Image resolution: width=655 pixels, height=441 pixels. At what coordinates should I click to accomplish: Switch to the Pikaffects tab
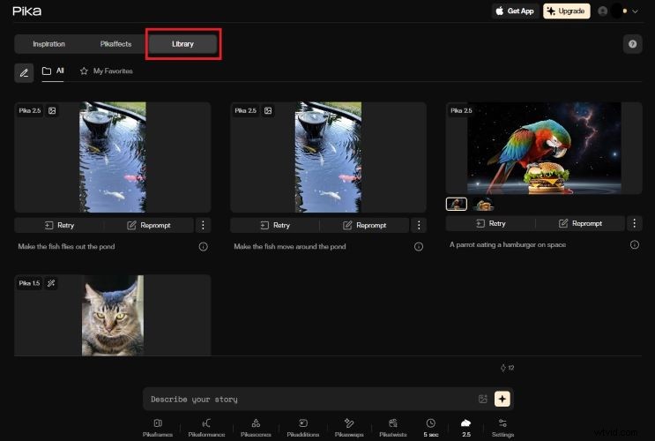115,44
